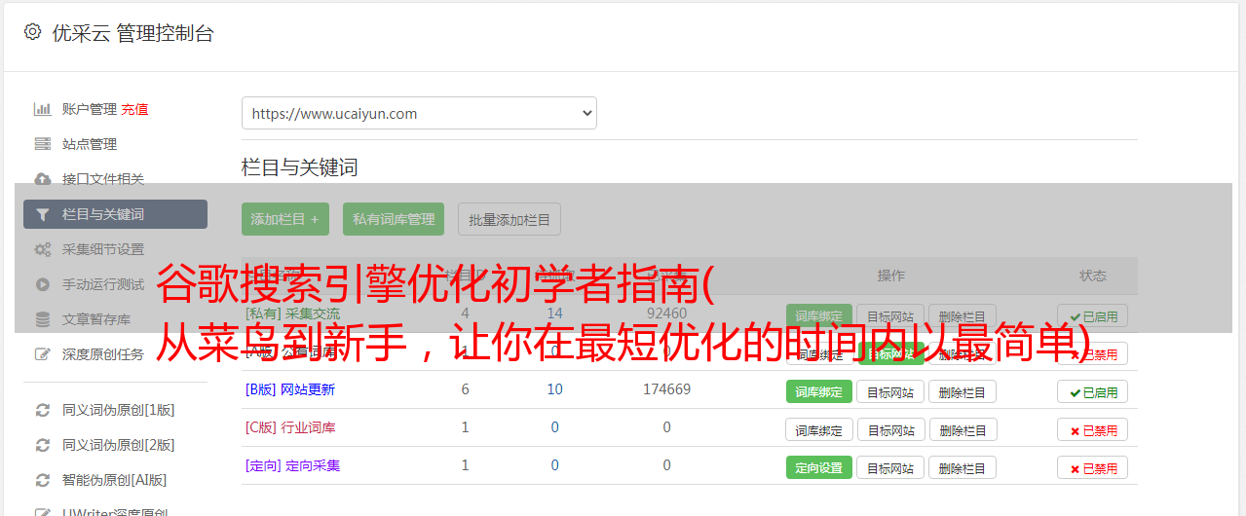This screenshot has width=1246, height=516.
Task: Click the 状态 column header
Action: [1093, 276]
